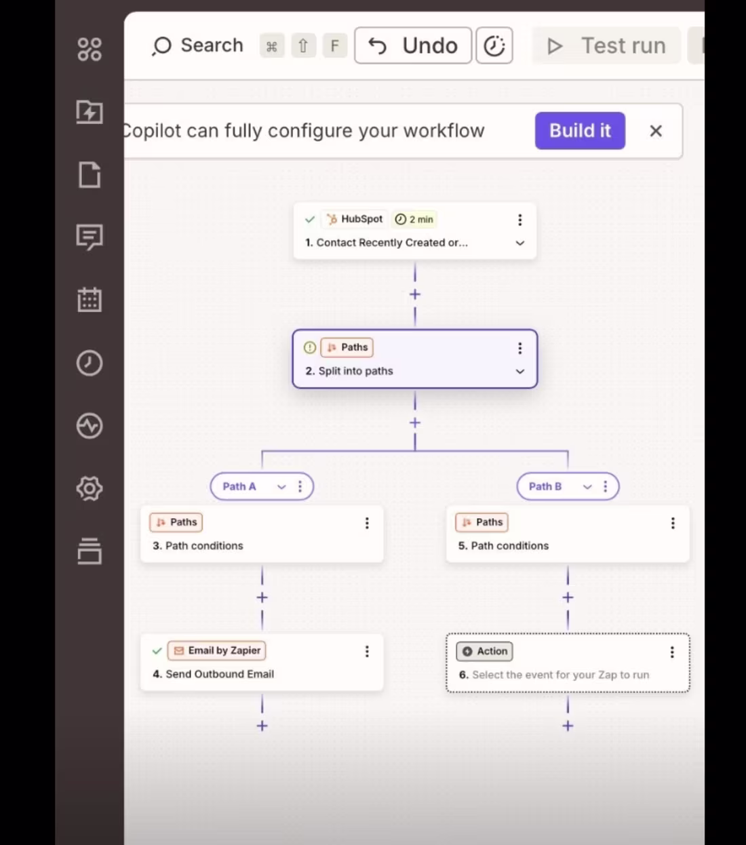Expand the Split into paths chevron
The height and width of the screenshot is (845, 746).
coord(520,371)
